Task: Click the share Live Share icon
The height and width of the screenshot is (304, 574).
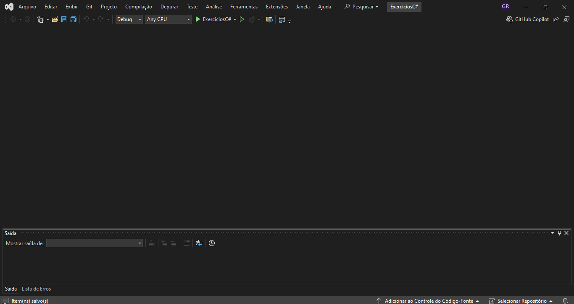Action: pos(556,19)
